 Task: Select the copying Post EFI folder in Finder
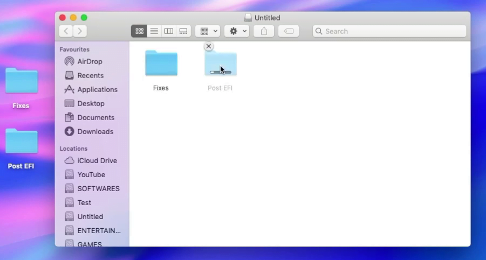[221, 63]
